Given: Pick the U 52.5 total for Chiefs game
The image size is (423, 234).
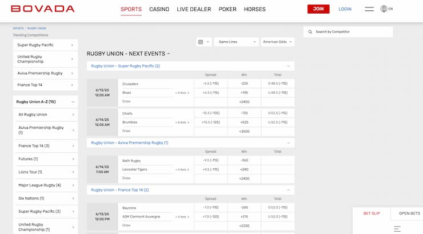Looking at the screenshot, I should click(x=278, y=122).
